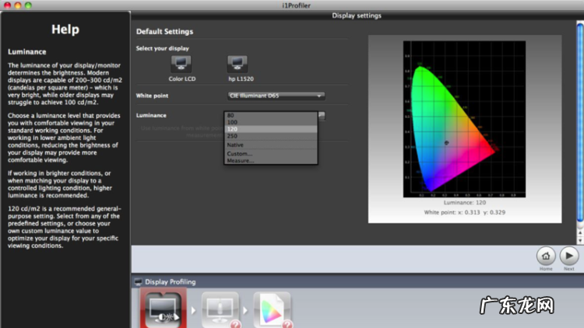This screenshot has height=328, width=584.
Task: Choose 100 from the luminance list
Action: coord(233,122)
